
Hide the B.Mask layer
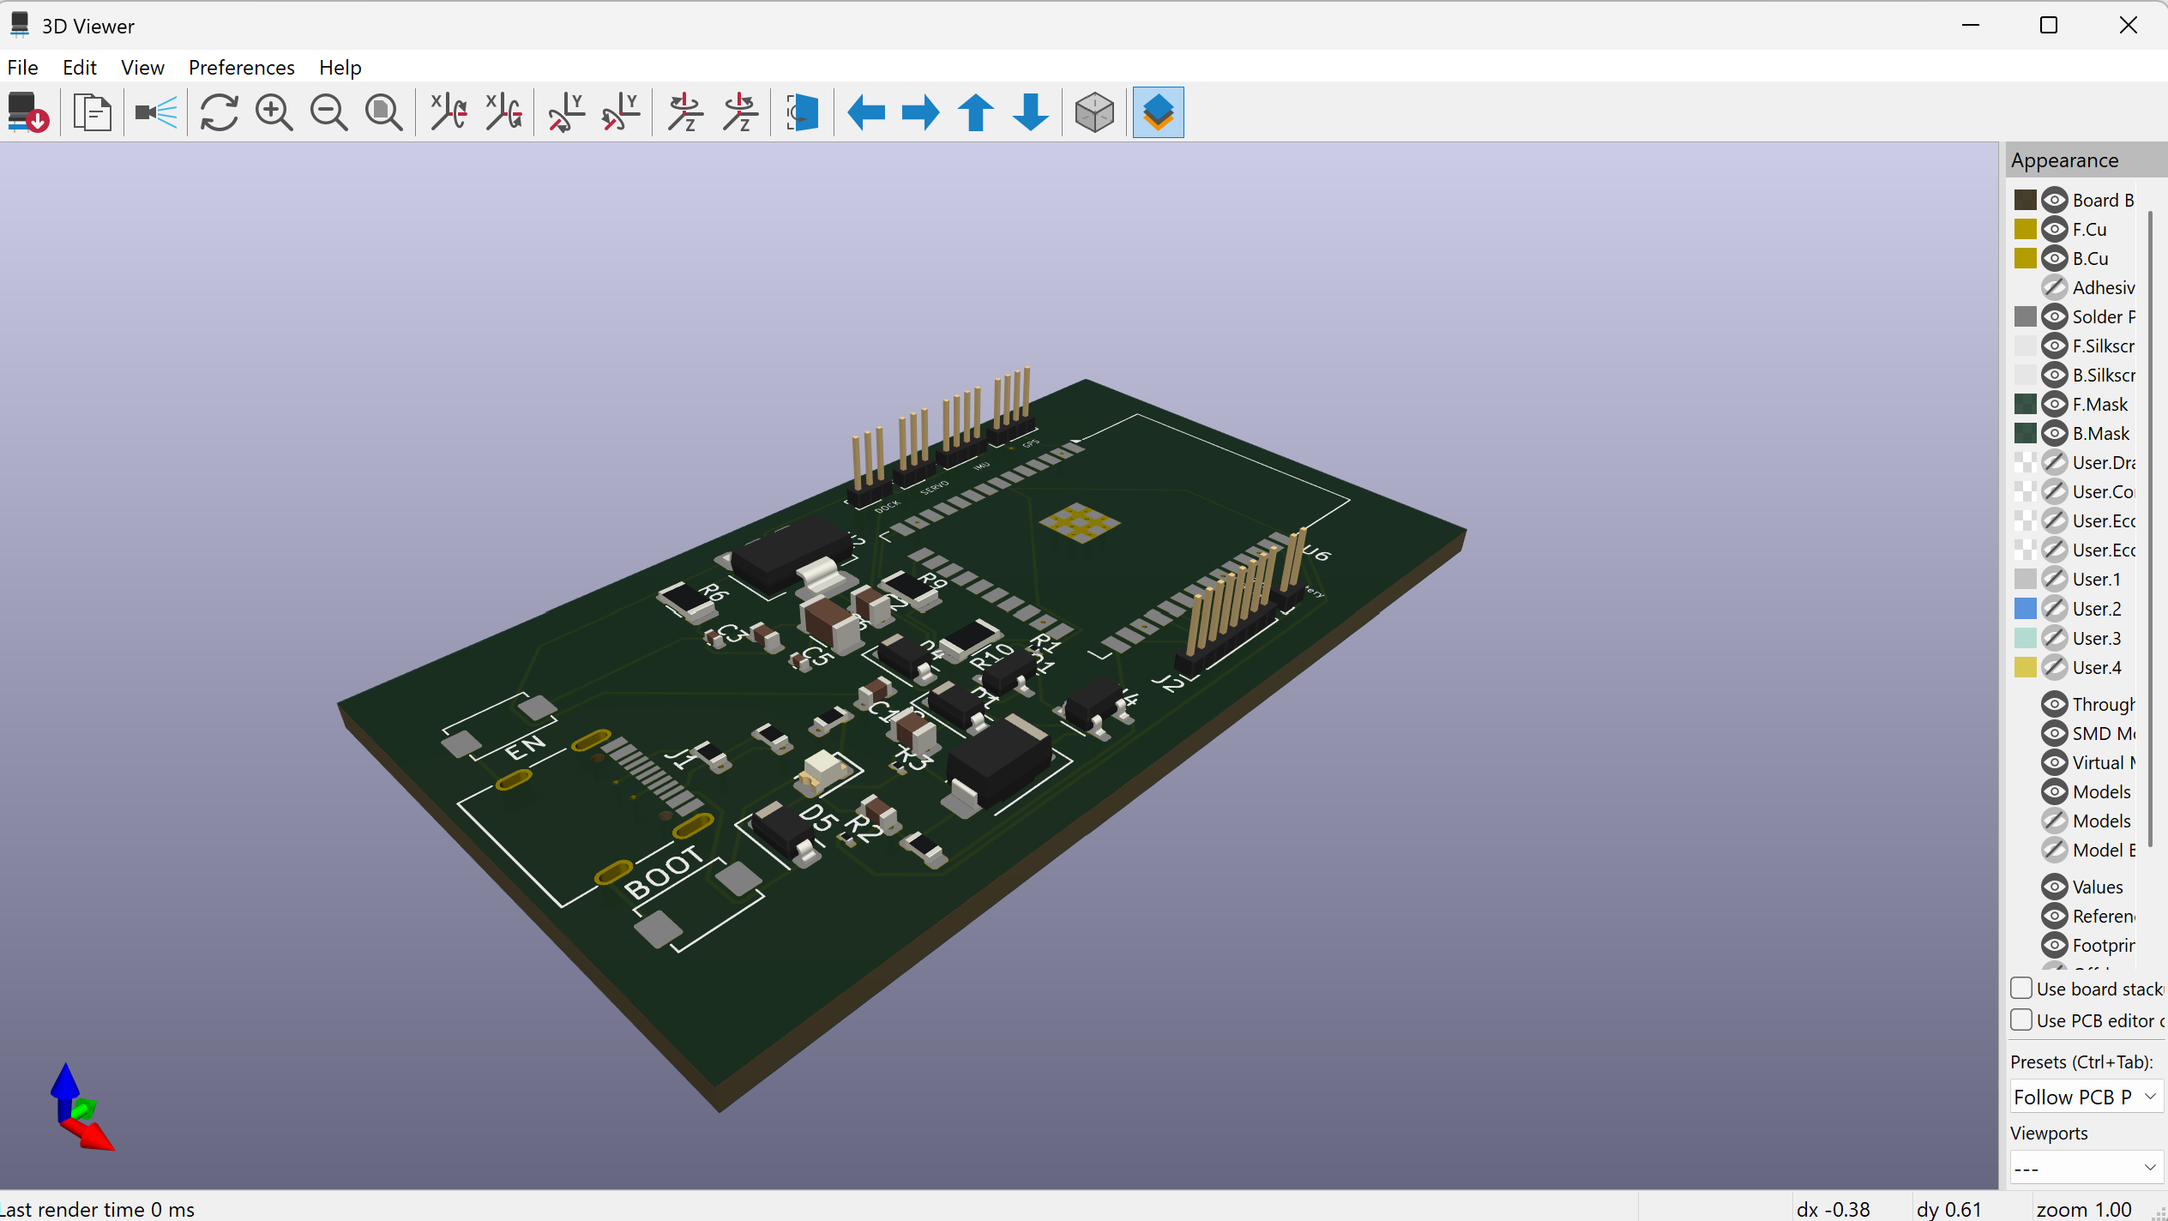coord(2055,433)
